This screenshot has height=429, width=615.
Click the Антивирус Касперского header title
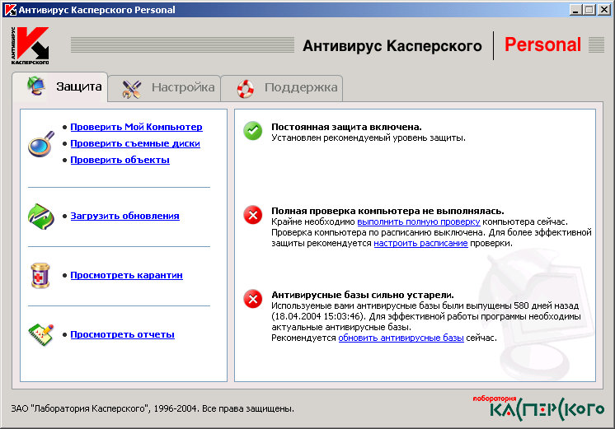point(392,46)
